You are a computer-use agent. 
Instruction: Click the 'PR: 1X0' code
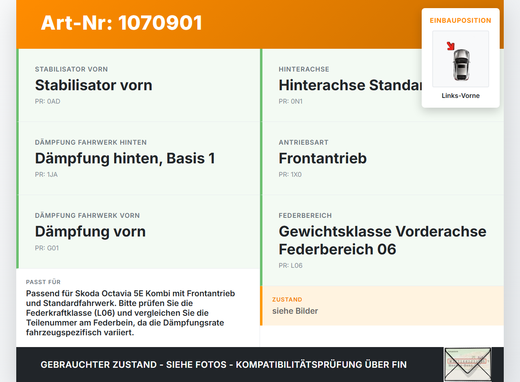pyautogui.click(x=290, y=174)
